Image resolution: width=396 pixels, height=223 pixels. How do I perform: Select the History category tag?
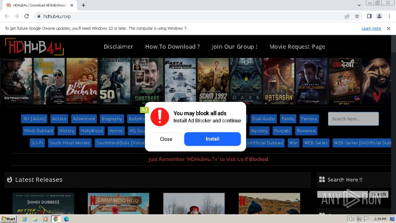[67, 131]
